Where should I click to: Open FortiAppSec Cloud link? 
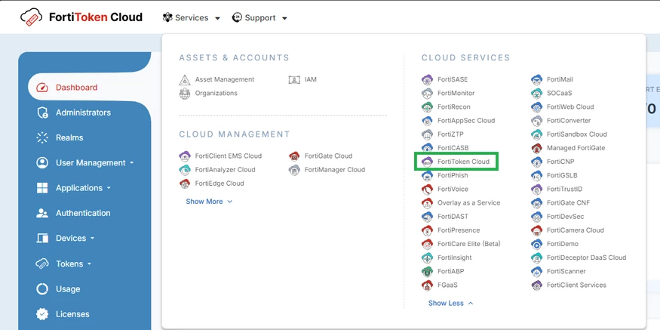point(466,121)
